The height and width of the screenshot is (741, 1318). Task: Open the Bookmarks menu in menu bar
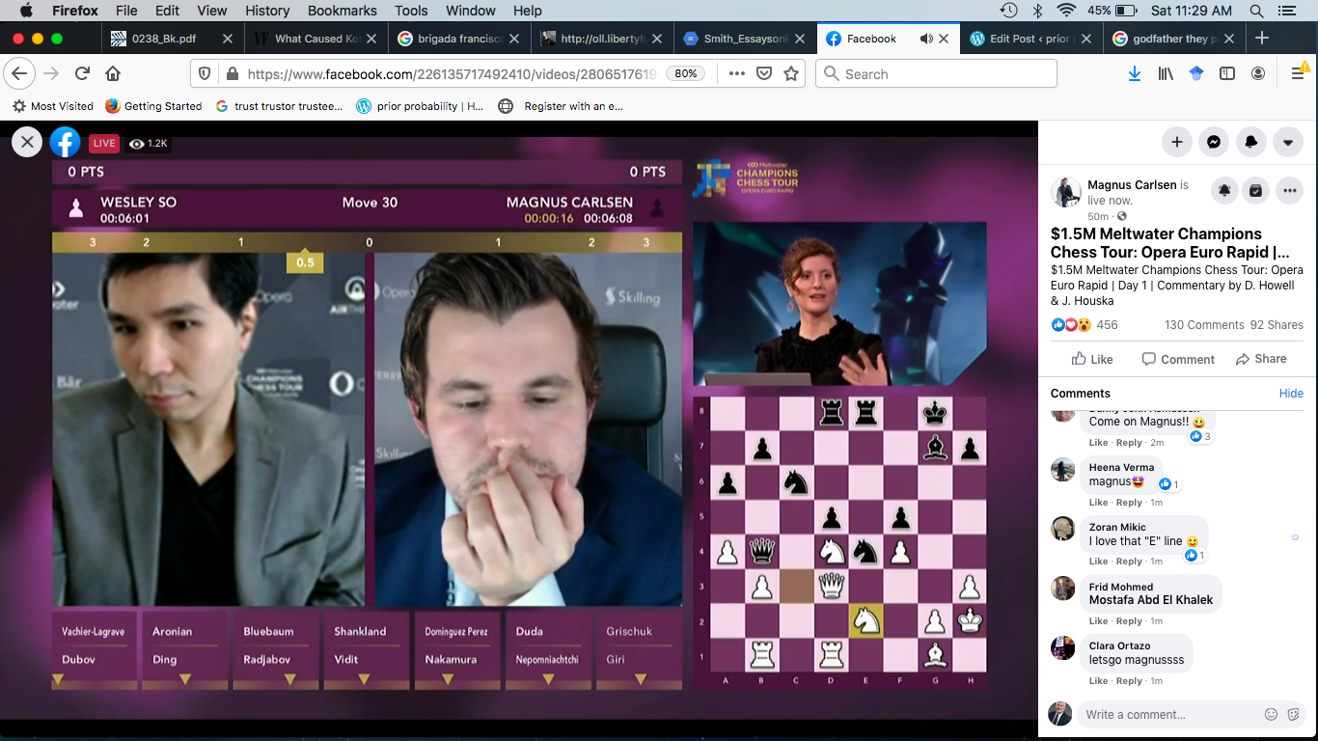(342, 11)
